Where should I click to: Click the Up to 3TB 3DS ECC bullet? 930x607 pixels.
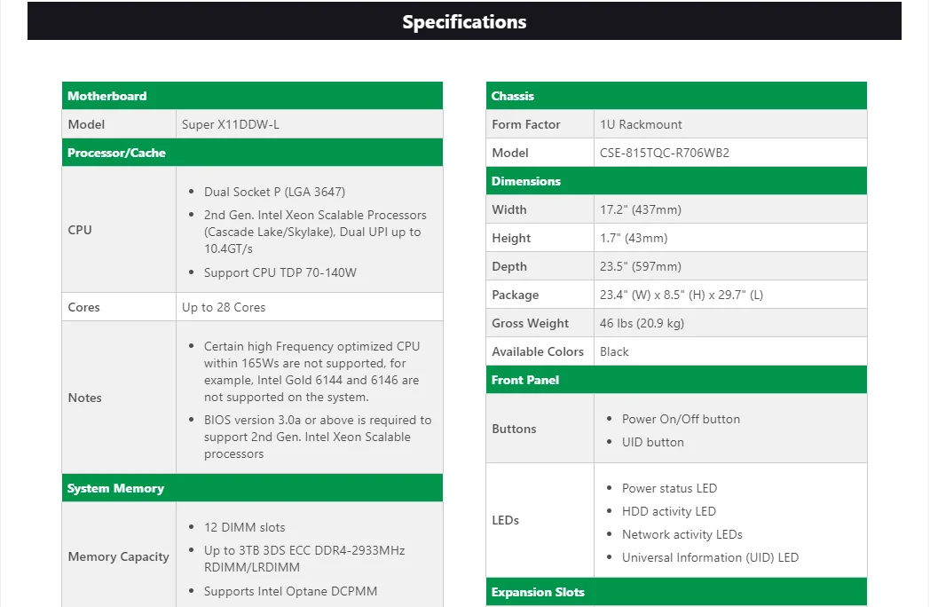coord(304,559)
